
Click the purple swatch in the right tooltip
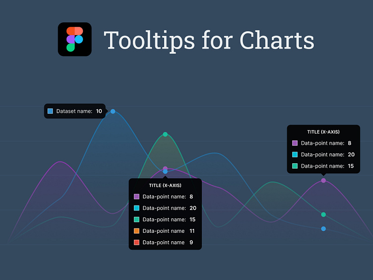click(x=295, y=143)
